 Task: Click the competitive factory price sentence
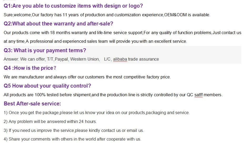coord(87,77)
